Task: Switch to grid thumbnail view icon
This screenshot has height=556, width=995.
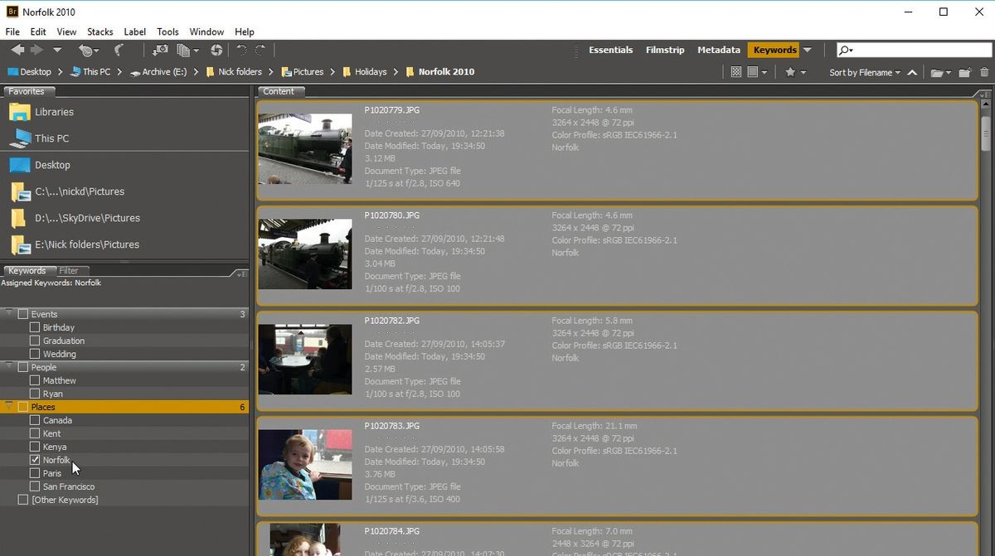Action: coord(736,72)
